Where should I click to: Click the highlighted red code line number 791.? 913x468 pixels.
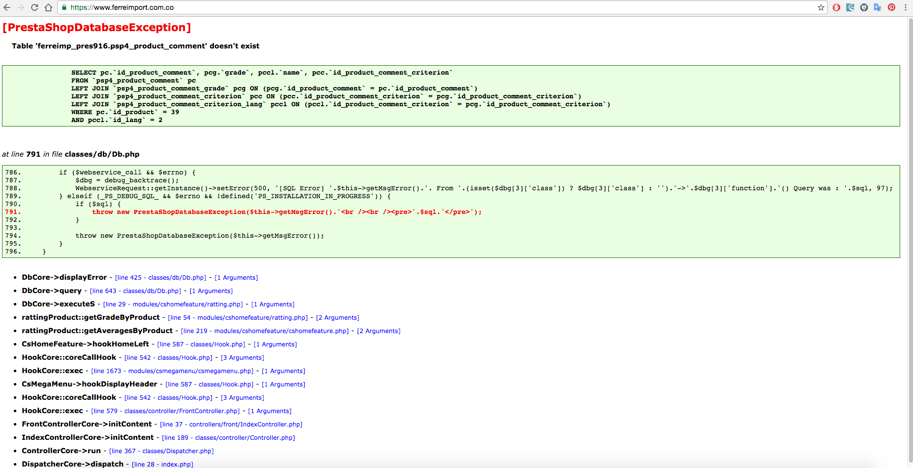(x=13, y=212)
